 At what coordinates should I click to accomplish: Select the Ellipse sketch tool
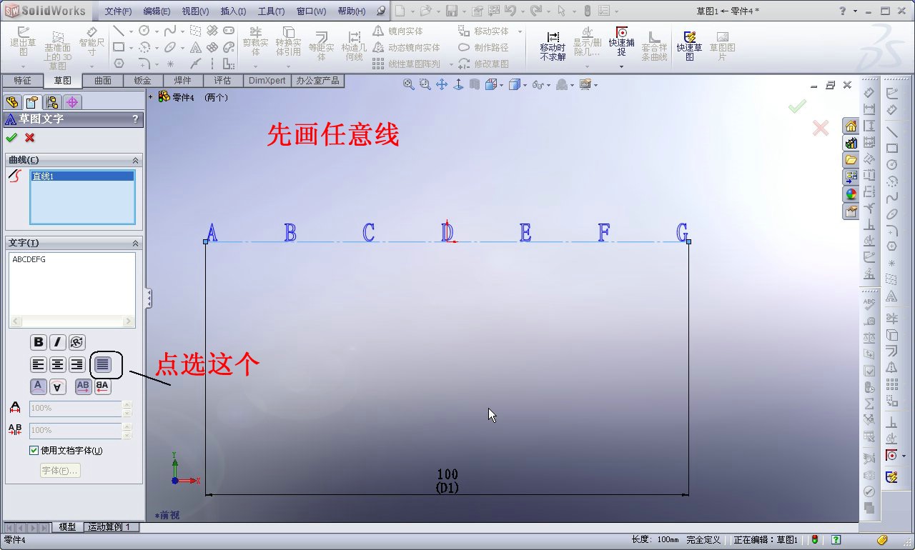169,47
